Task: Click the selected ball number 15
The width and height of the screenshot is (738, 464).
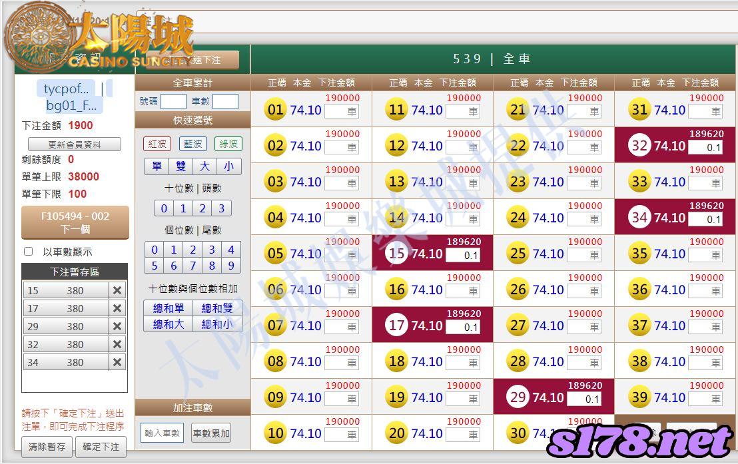Action: point(397,254)
